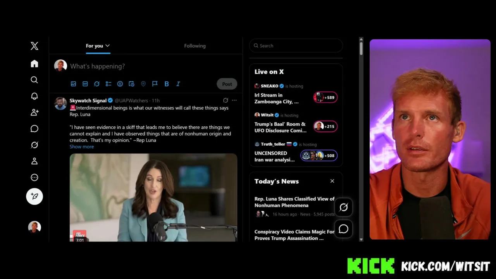Click the Witsit host name

(x=267, y=115)
